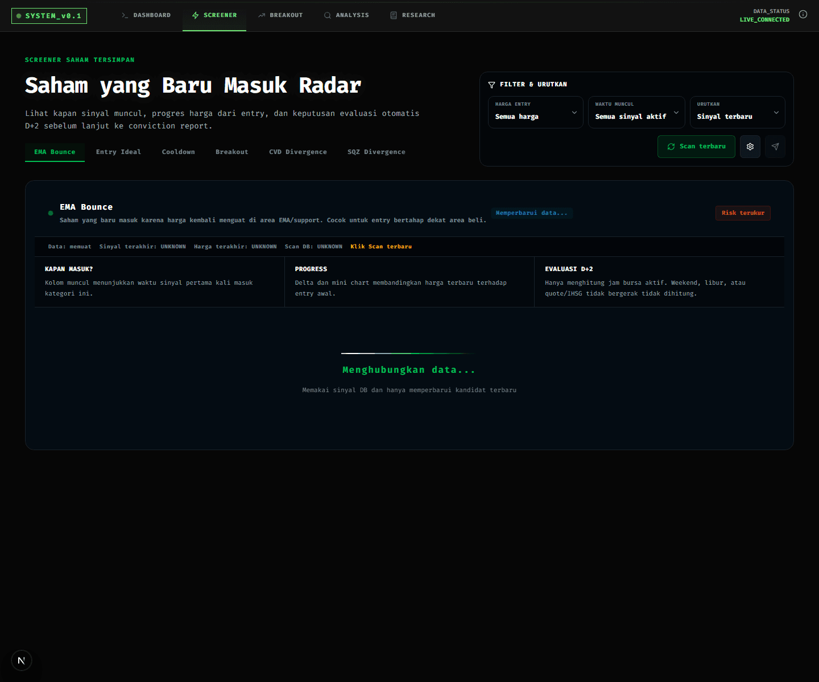Click the PROGRESS heading
Viewport: 819px width, 682px height.
pos(311,269)
